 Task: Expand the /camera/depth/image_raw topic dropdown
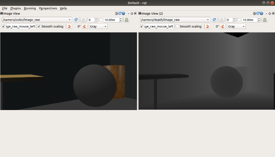(175, 20)
